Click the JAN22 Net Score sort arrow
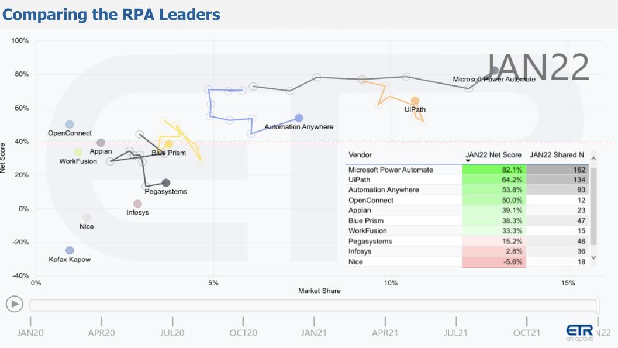Image resolution: width=618 pixels, height=348 pixels. tap(468, 161)
